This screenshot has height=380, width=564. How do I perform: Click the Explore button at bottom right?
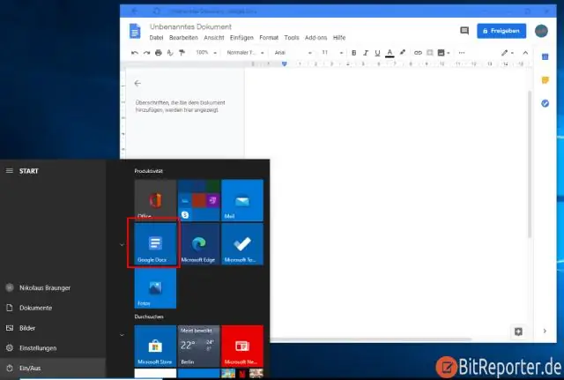[518, 332]
